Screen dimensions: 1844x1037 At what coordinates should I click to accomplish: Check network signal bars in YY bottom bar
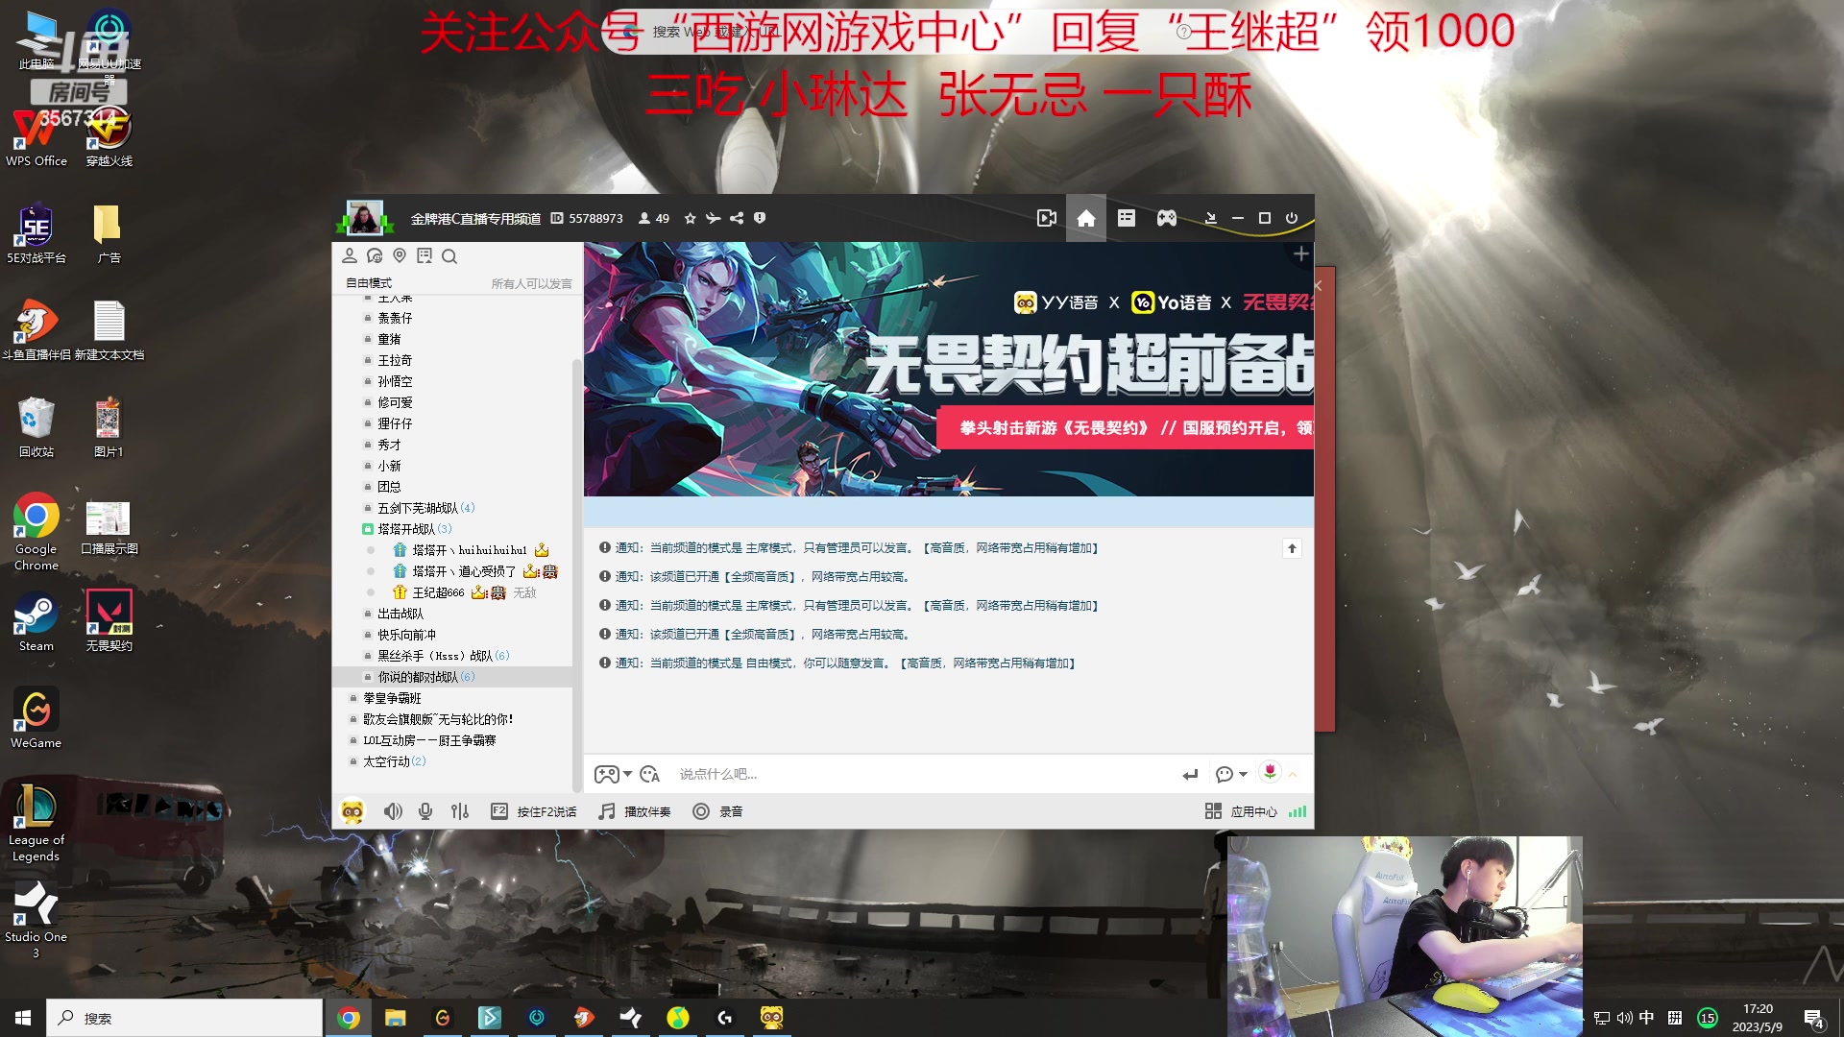click(x=1298, y=811)
